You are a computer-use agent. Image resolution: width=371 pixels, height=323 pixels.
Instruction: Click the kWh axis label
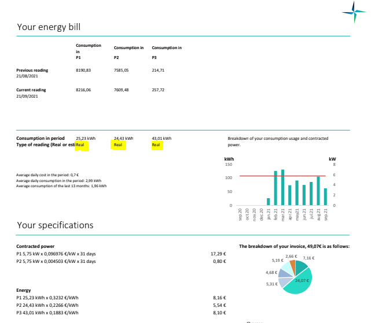click(x=229, y=159)
